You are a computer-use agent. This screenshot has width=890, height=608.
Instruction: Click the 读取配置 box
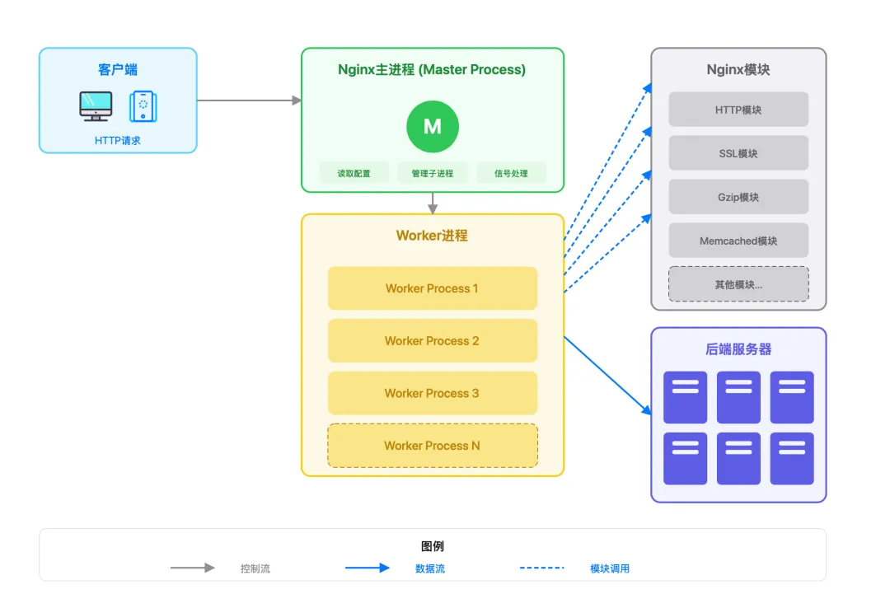[354, 173]
